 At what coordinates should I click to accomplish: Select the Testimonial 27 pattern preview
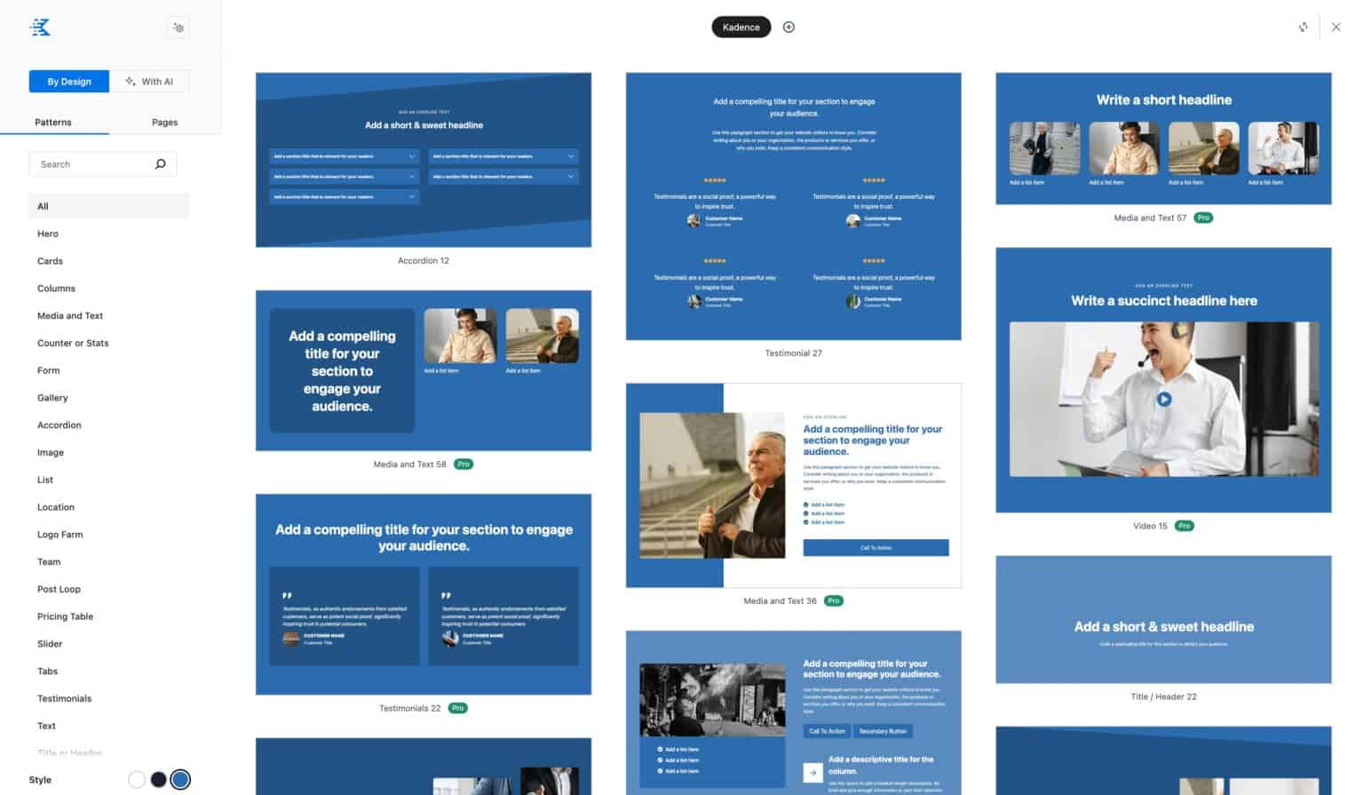point(794,206)
